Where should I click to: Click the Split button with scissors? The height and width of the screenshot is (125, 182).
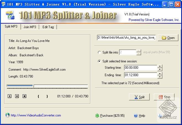pos(139,97)
